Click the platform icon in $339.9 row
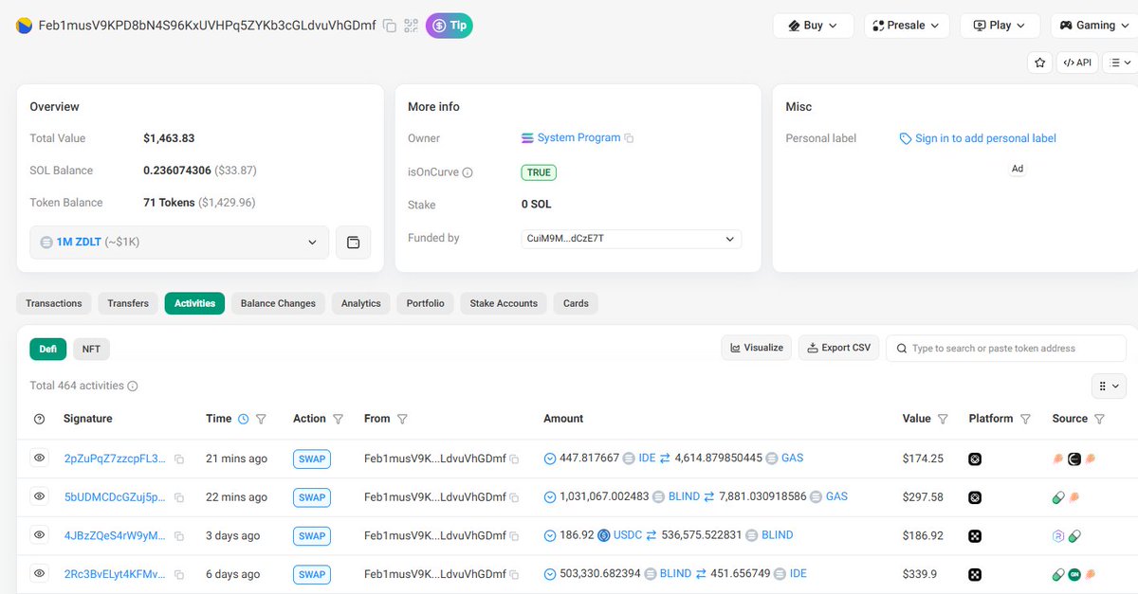The height and width of the screenshot is (594, 1138). point(975,575)
